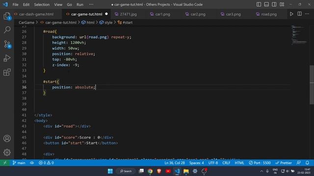
Task: Click the 'absolute' value on line 36
Action: (x=84, y=87)
